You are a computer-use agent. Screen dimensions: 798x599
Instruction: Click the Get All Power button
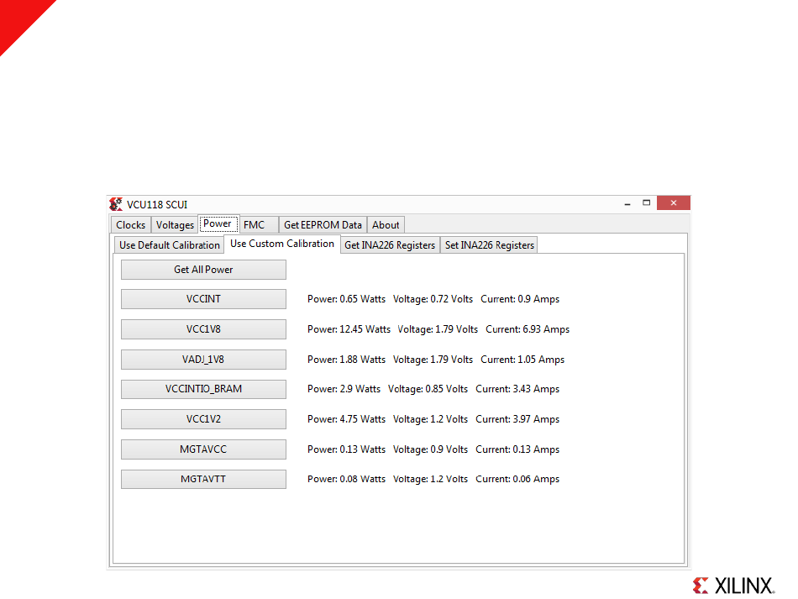203,270
